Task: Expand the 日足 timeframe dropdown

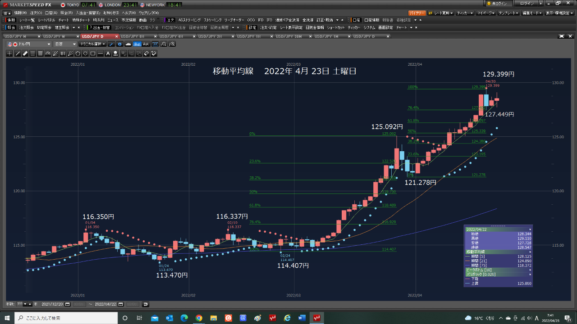Action: [x=65, y=44]
